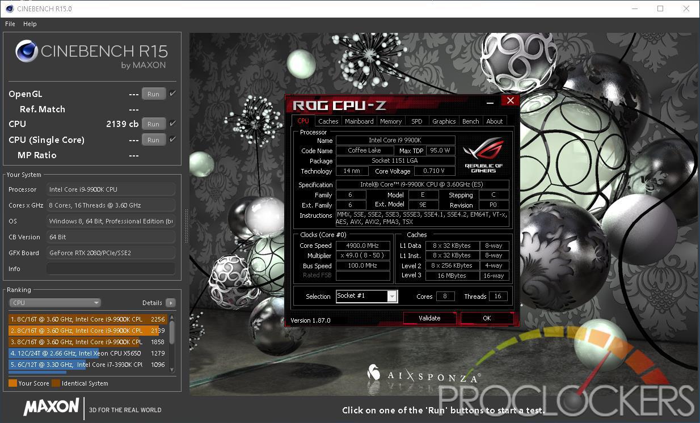Click the CB Version field 64 Bit
The height and width of the screenshot is (423, 700).
pyautogui.click(x=111, y=237)
